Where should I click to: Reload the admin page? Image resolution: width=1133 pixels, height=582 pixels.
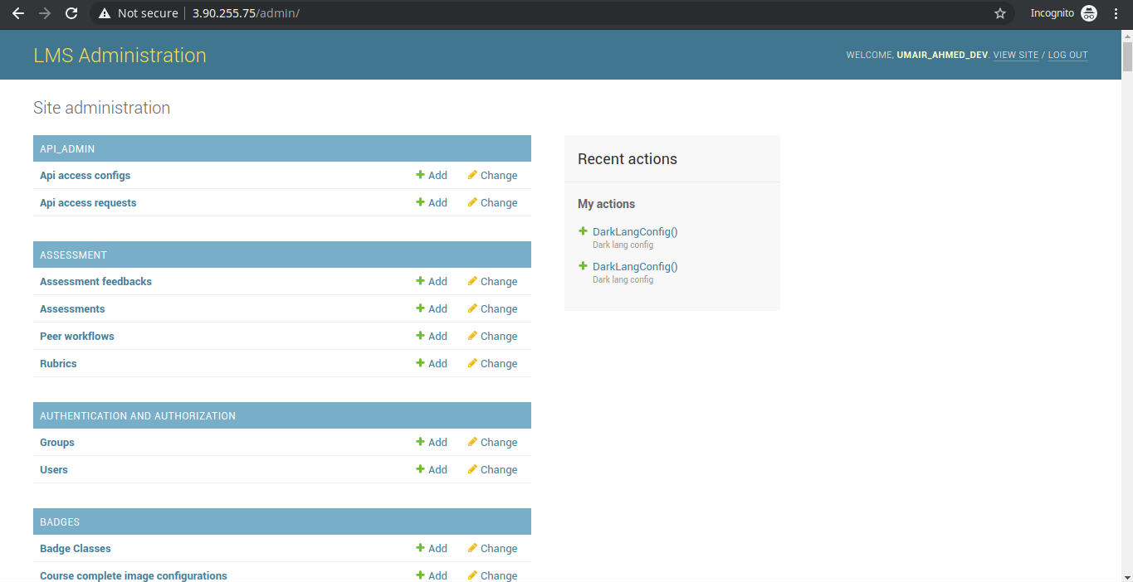click(71, 13)
